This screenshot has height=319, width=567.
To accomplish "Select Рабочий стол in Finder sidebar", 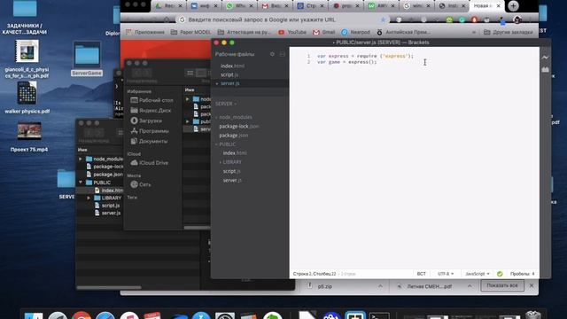I will coord(151,100).
